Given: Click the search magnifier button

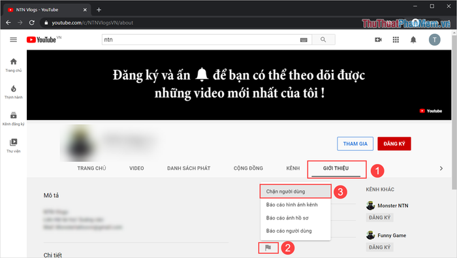Looking at the screenshot, I should pyautogui.click(x=323, y=40).
